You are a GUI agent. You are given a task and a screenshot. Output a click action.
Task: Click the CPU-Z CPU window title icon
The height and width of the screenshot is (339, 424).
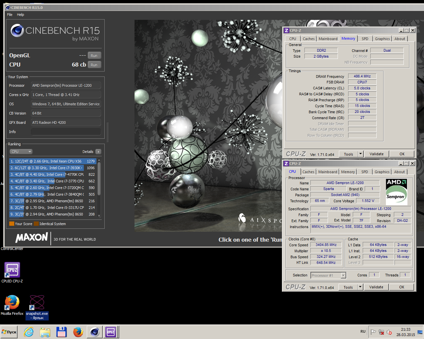286,164
